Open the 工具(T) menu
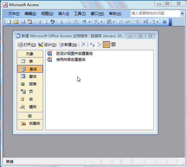The height and width of the screenshot is (167, 187). 80,13
